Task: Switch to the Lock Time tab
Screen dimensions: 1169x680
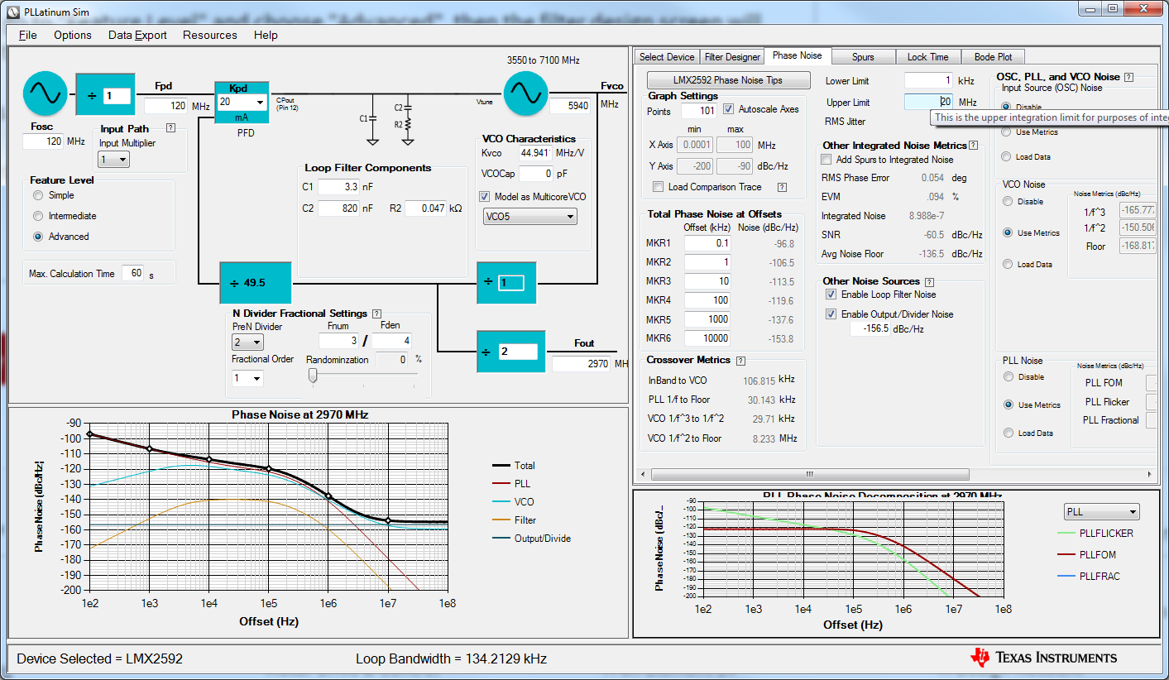Action: (928, 57)
